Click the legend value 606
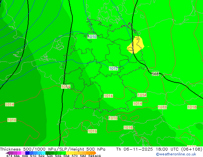203x157 pixels. click(x=98, y=156)
